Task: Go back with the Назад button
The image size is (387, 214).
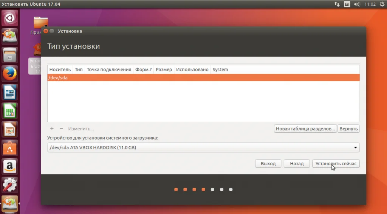Action: point(297,164)
